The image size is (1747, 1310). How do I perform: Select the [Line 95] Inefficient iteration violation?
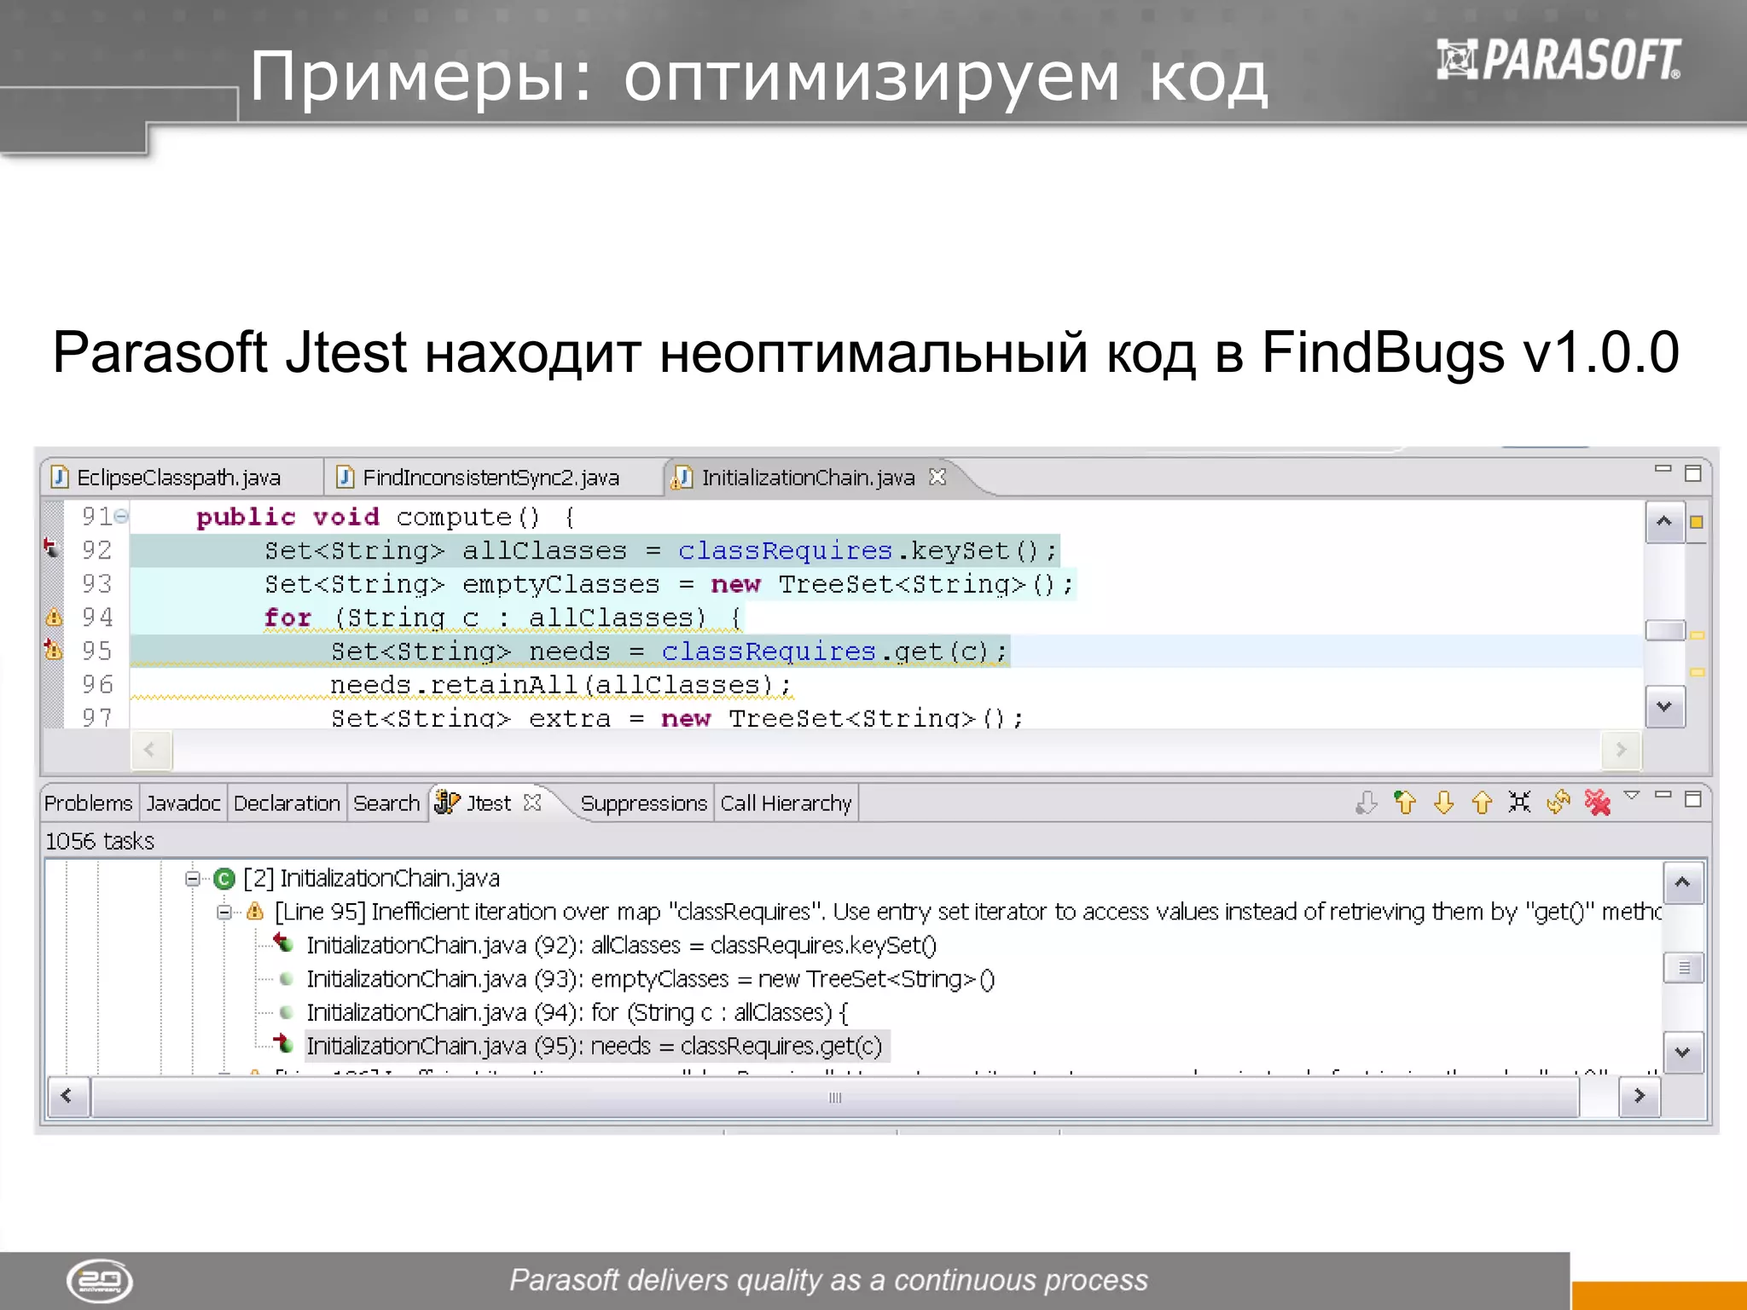coord(967,912)
